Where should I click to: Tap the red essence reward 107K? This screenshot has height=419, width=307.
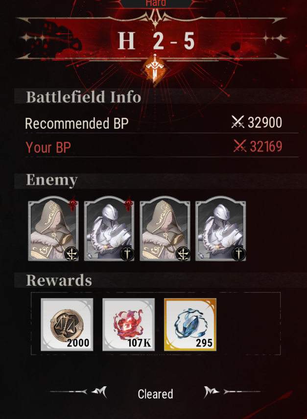coord(129,324)
